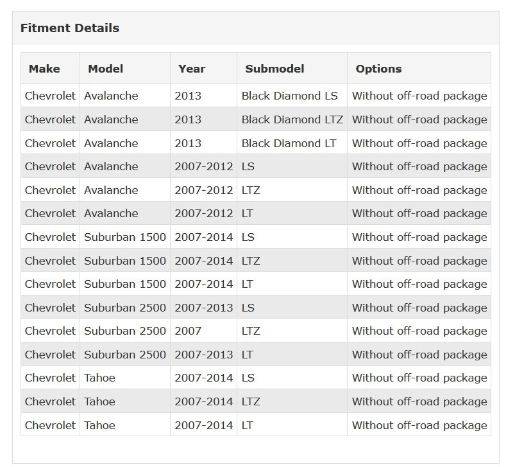Select the Suburban 2500 2007-2013 LS year cell
The height and width of the screenshot is (467, 515).
coord(204,308)
